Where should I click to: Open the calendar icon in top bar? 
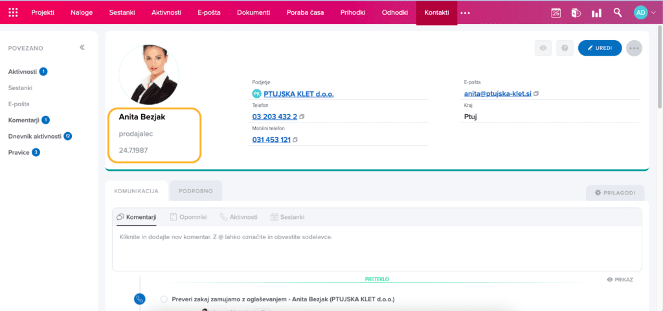point(556,12)
